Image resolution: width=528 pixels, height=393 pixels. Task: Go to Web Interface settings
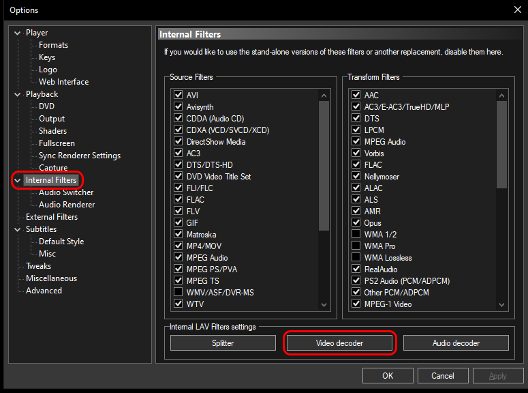pos(63,82)
